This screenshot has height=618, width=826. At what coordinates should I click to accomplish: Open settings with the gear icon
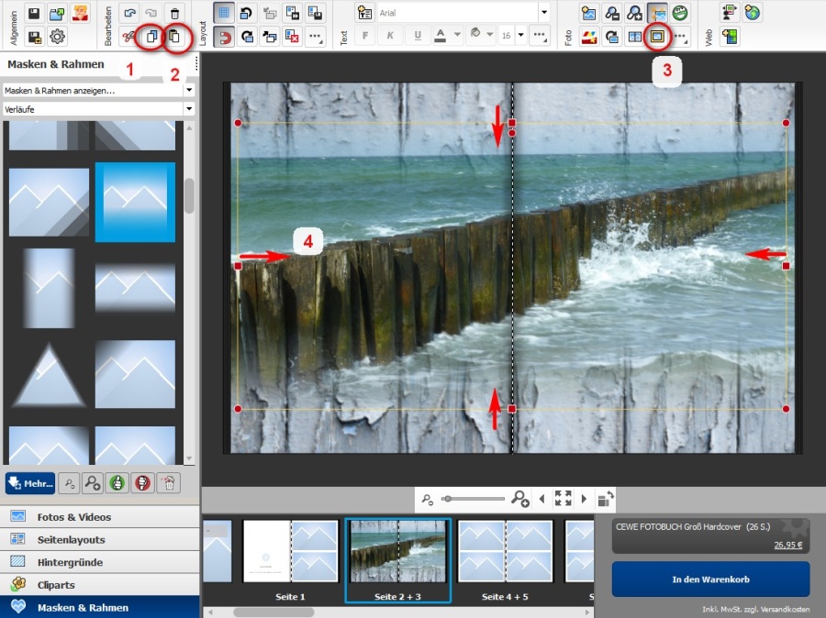[58, 38]
